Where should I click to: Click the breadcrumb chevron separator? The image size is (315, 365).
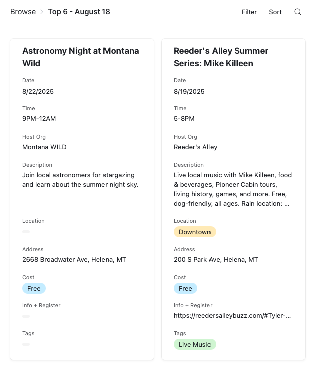tap(42, 12)
